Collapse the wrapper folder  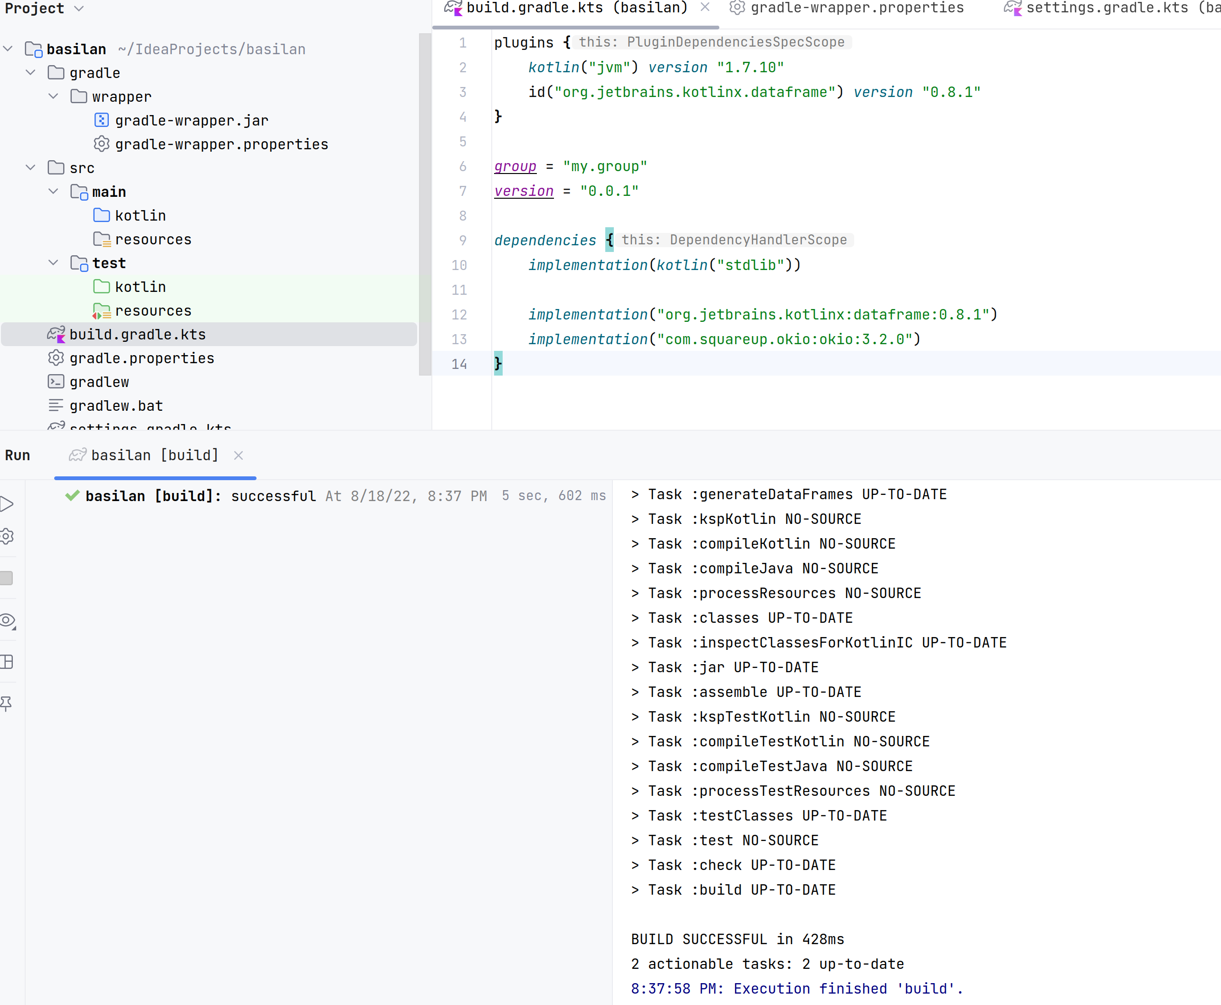tap(53, 96)
